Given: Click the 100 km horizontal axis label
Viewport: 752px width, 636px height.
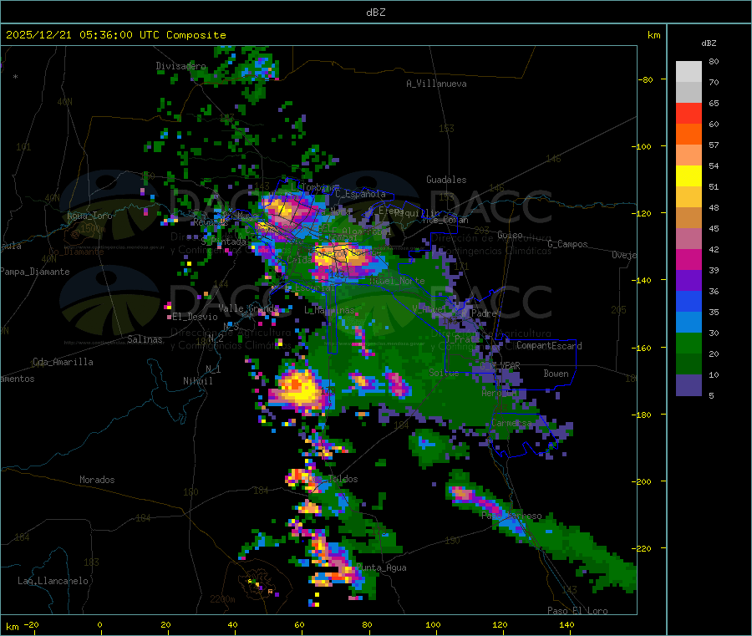Looking at the screenshot, I should tap(433, 625).
